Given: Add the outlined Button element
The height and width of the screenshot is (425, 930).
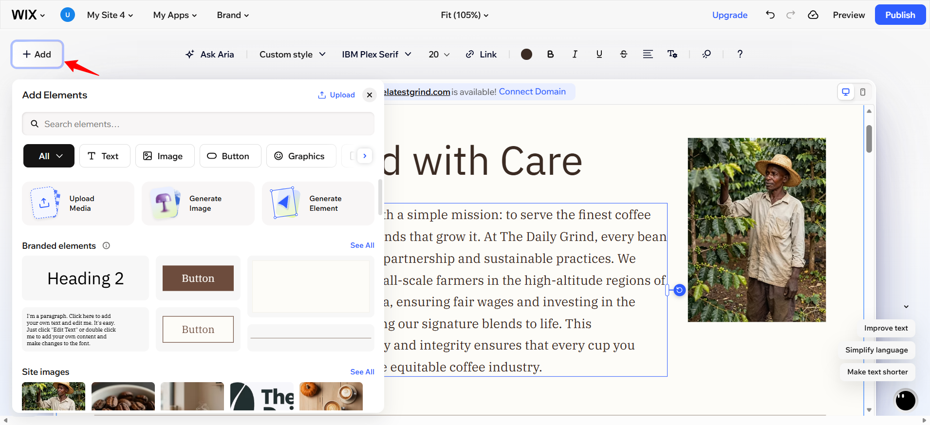Looking at the screenshot, I should tap(198, 329).
